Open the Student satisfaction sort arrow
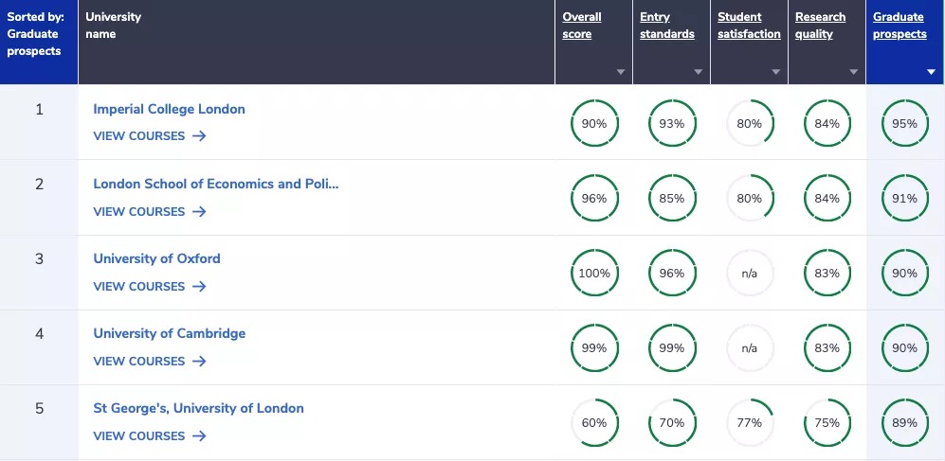Screen dimensions: 945x461 click(775, 72)
